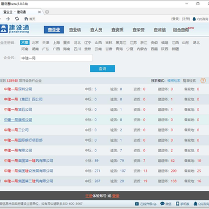Click the forward navigation arrow
Image resolution: width=209 pixels, height=209 pixels.
click(8, 19)
